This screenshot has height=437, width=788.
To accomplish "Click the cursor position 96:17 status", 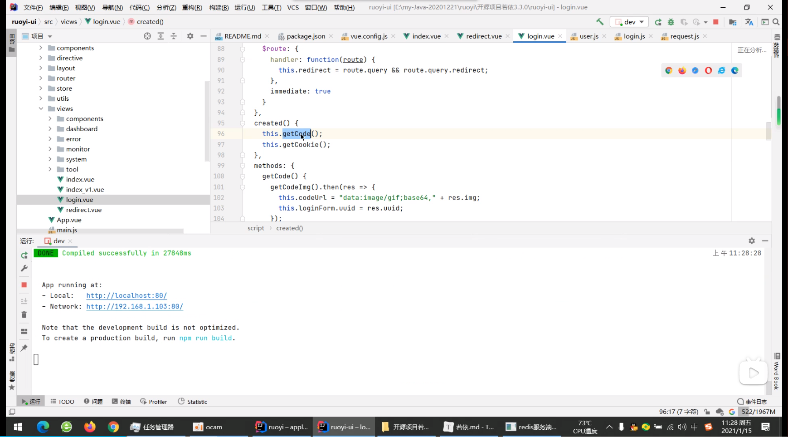I will [x=678, y=412].
